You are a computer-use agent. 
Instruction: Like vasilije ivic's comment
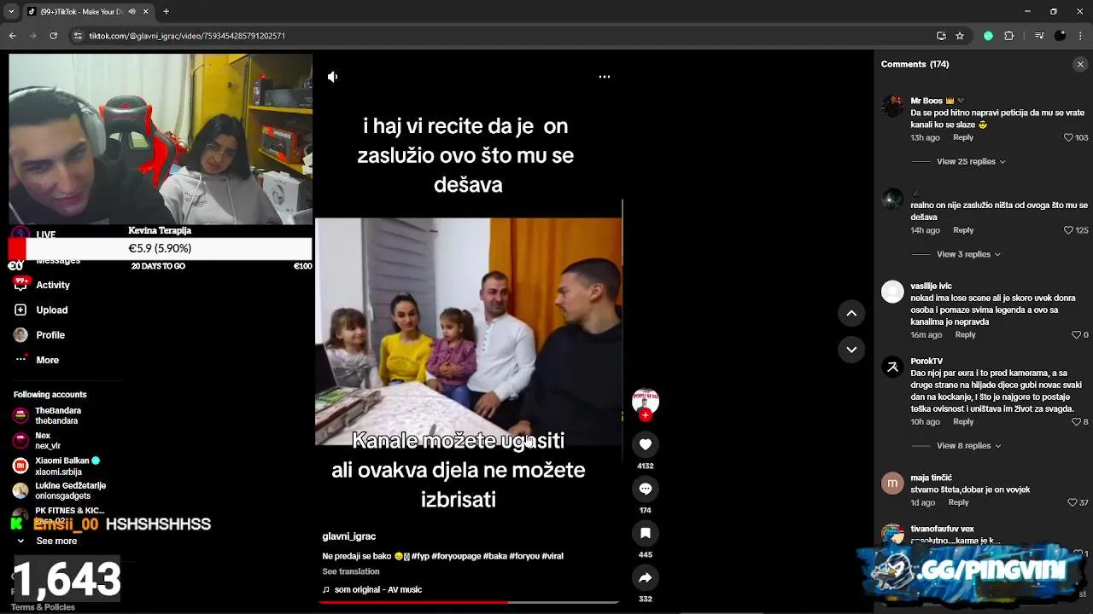(1075, 335)
